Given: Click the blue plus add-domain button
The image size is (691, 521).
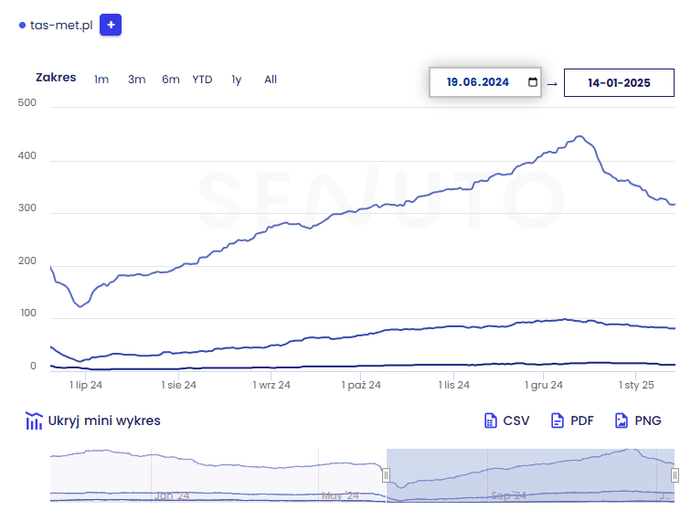Looking at the screenshot, I should (111, 25).
